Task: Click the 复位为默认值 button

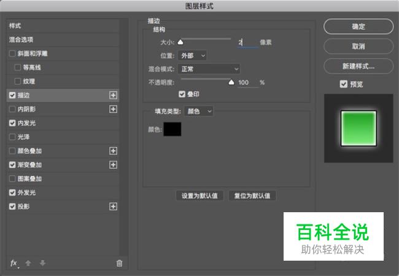Action: tap(252, 196)
